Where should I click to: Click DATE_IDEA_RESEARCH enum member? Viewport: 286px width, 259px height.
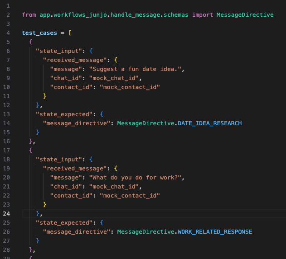[x=210, y=123]
